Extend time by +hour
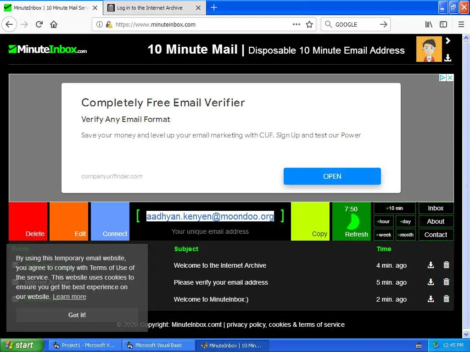Screen dimensions: 470x352 (x=384, y=221)
